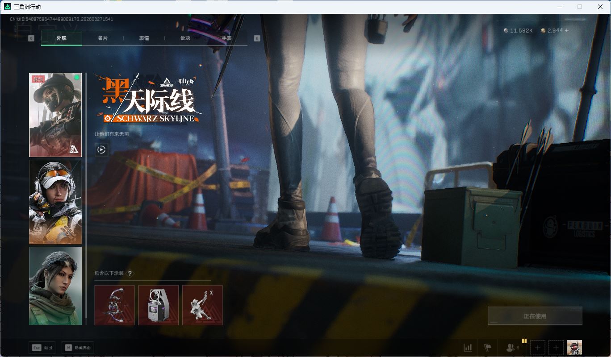Open the 处决 tab
Image resolution: width=611 pixels, height=357 pixels.
185,38
